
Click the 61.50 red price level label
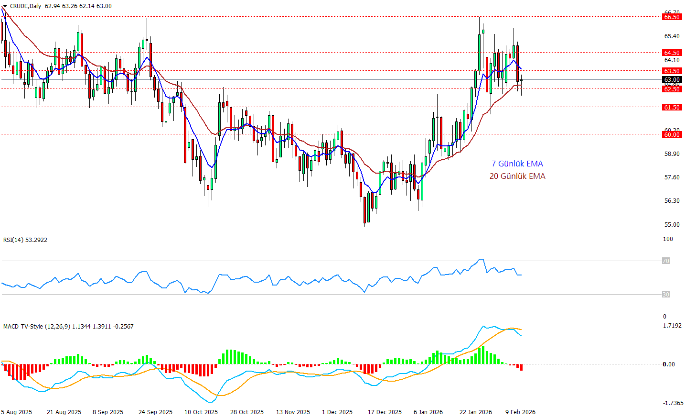pyautogui.click(x=672, y=107)
